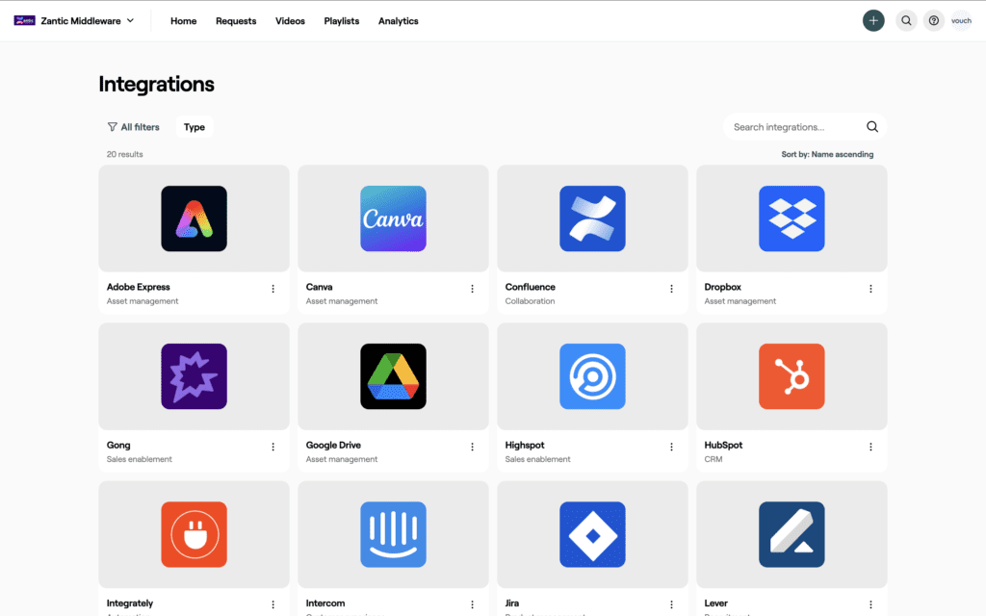Open the HubSpot integration name
This screenshot has height=616, width=986.
723,445
